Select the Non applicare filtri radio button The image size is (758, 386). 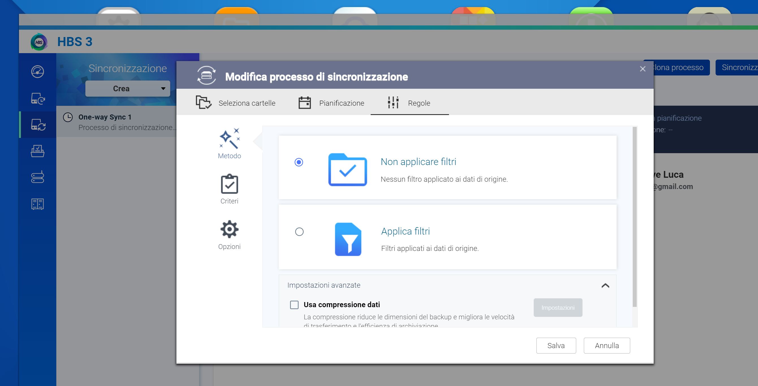pyautogui.click(x=299, y=162)
